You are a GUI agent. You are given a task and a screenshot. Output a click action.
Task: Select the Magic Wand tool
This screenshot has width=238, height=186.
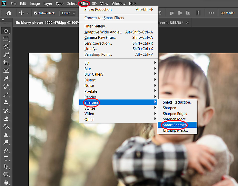click(6, 55)
